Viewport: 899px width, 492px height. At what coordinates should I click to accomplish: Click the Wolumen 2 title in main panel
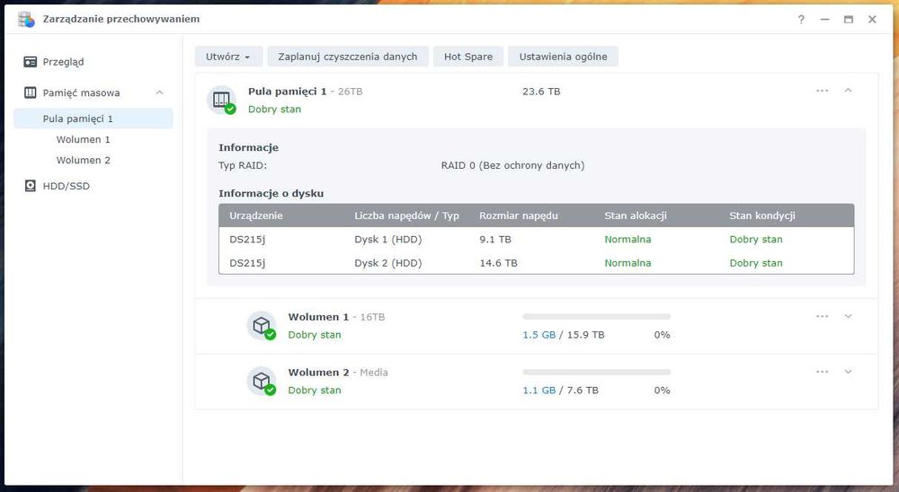tap(318, 373)
